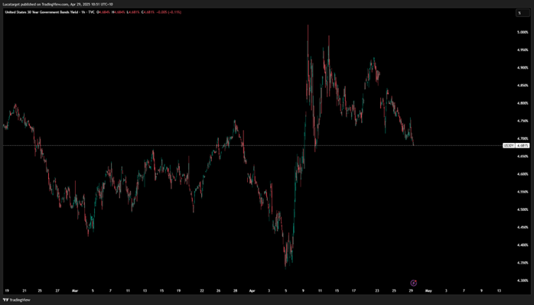Click the 4.450% price axis label
The width and height of the screenshot is (534, 305).
523,227
